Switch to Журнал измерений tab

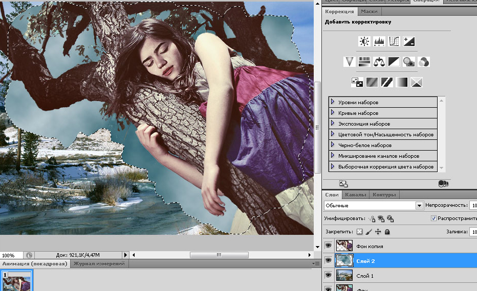pyautogui.click(x=99, y=264)
